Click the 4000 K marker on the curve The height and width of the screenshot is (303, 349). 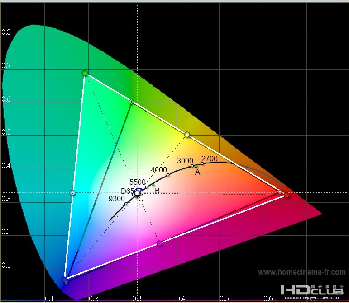[168, 175]
